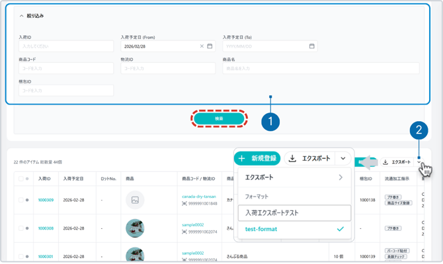Image resolution: width=443 pixels, height=264 pixels.
Task: Check the row checkbox for 1000309
Action: click(x=21, y=200)
